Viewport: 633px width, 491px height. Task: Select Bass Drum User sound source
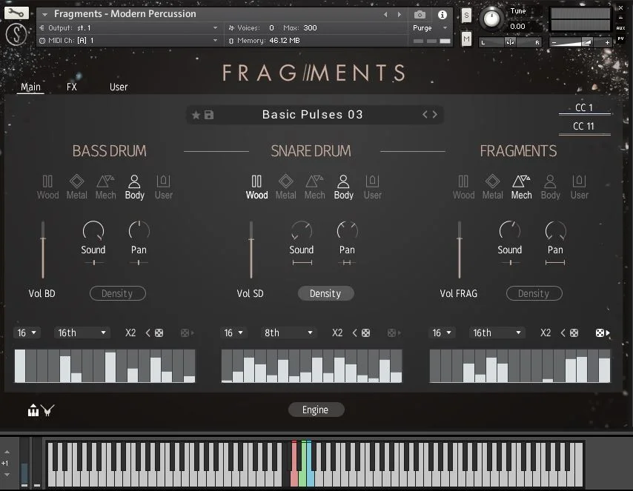coord(164,187)
